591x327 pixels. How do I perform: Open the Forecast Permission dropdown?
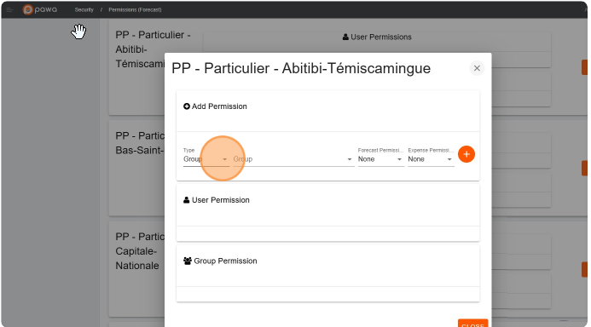[x=380, y=159]
